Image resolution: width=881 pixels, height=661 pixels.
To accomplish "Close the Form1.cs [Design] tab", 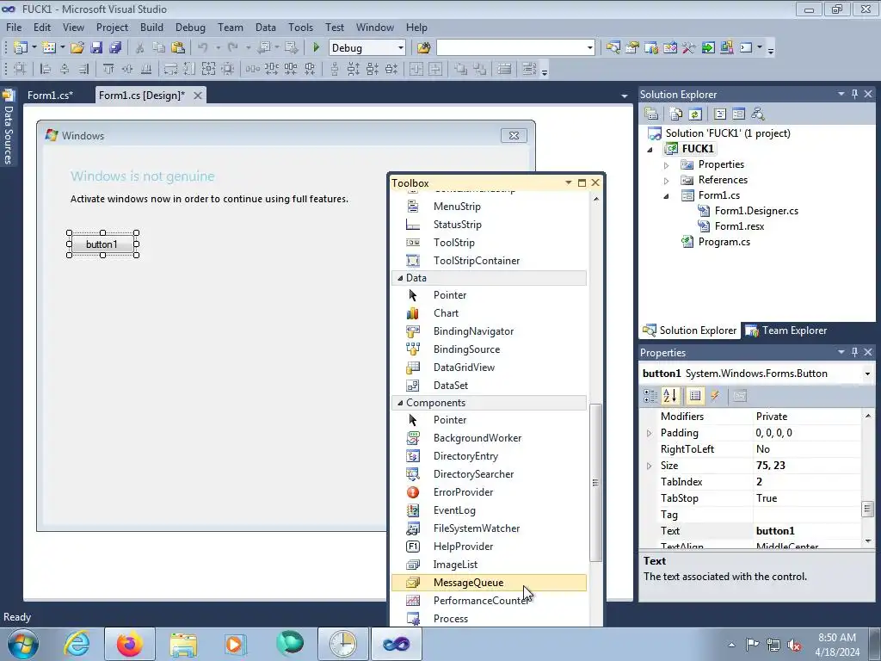I will tap(198, 96).
